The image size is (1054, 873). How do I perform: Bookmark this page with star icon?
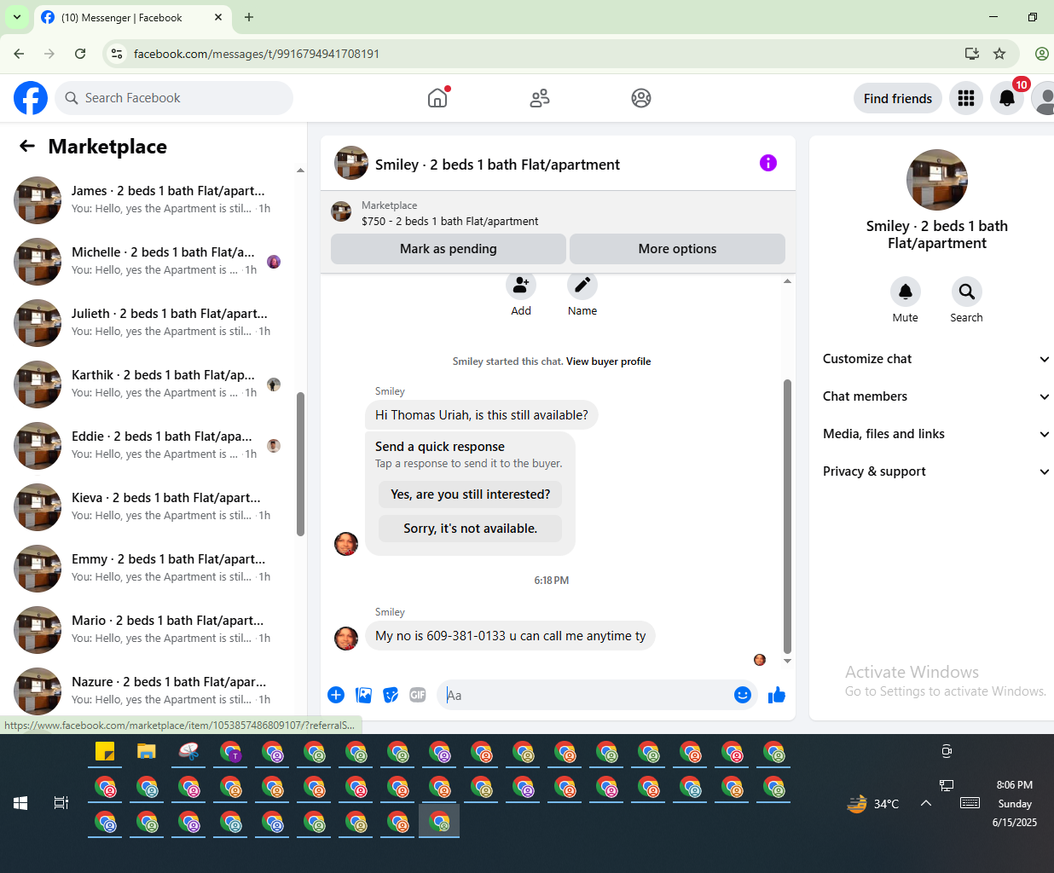[999, 54]
